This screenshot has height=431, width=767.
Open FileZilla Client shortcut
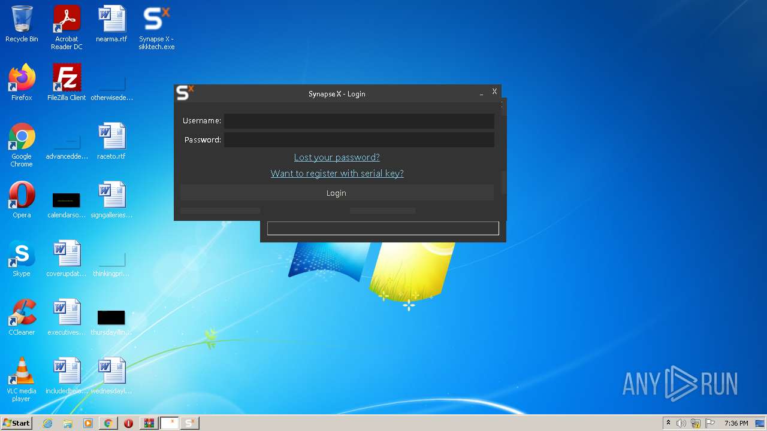point(67,83)
